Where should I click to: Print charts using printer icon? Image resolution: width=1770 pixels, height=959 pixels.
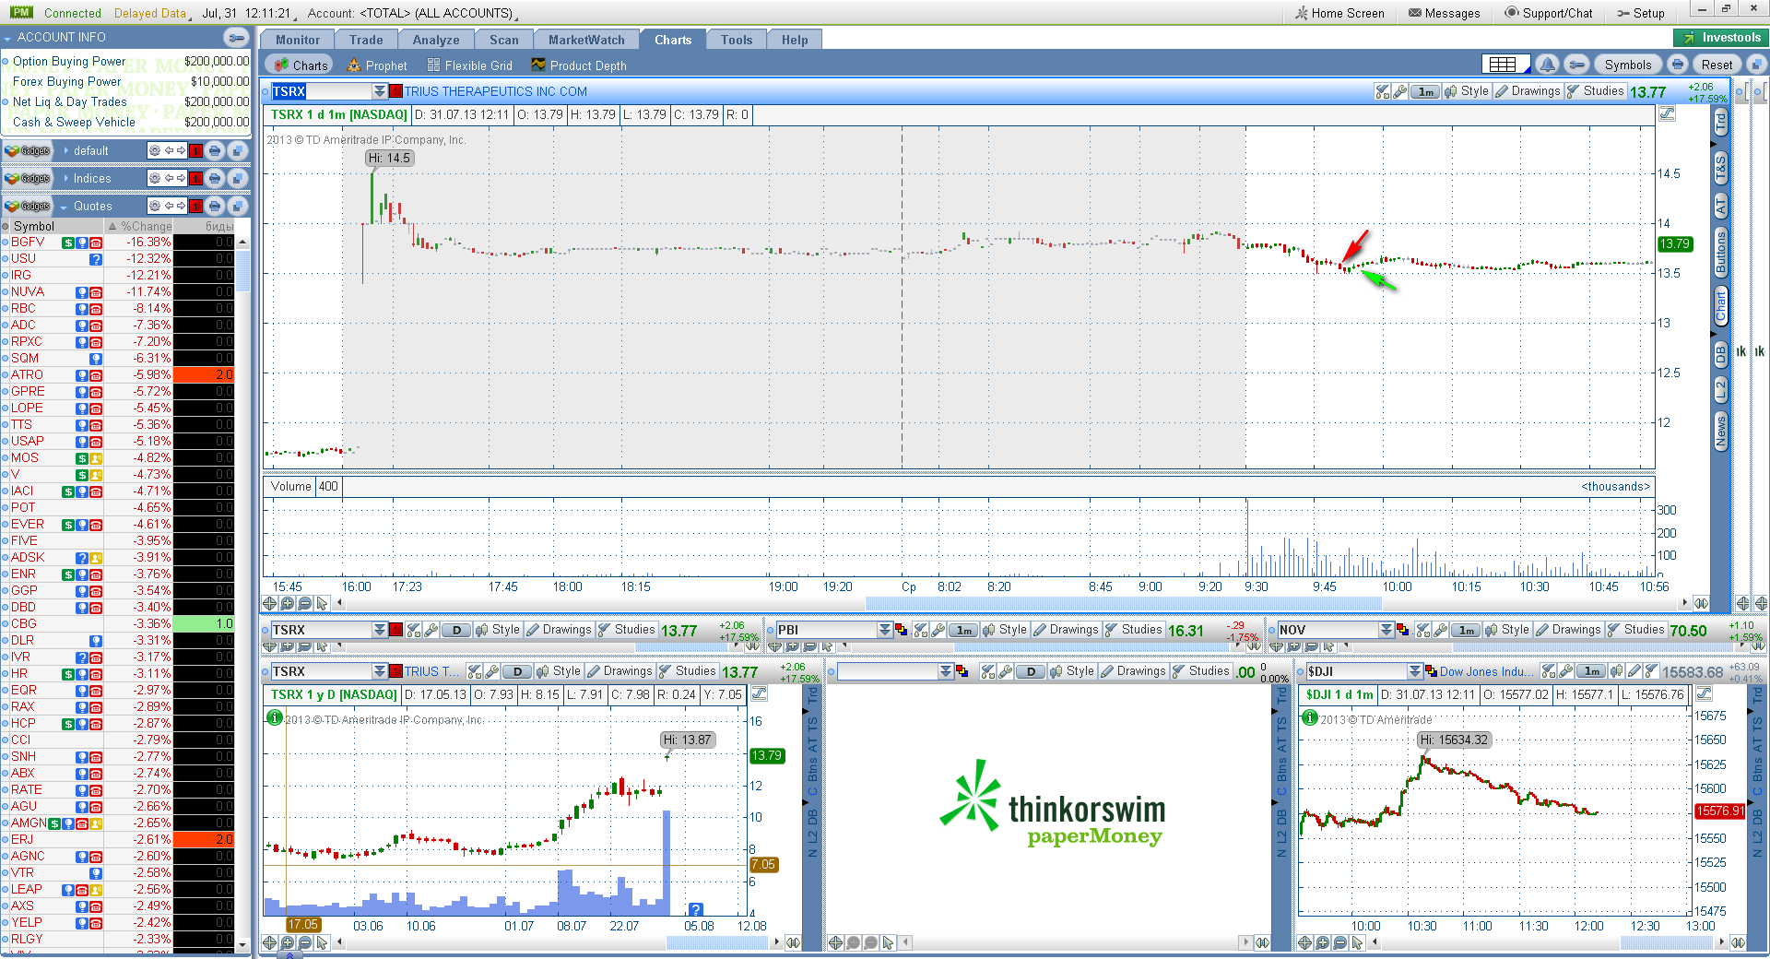point(1678,65)
